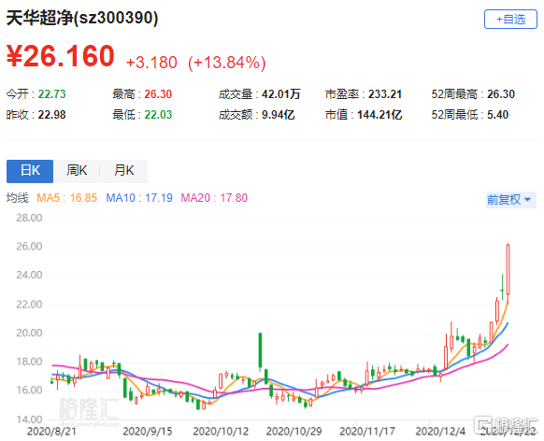Click the 28.00 price axis label
Viewport: 544px width, 441px height.
coord(29,218)
